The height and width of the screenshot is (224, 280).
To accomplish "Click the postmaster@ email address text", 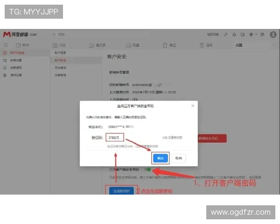I will pos(142,84).
